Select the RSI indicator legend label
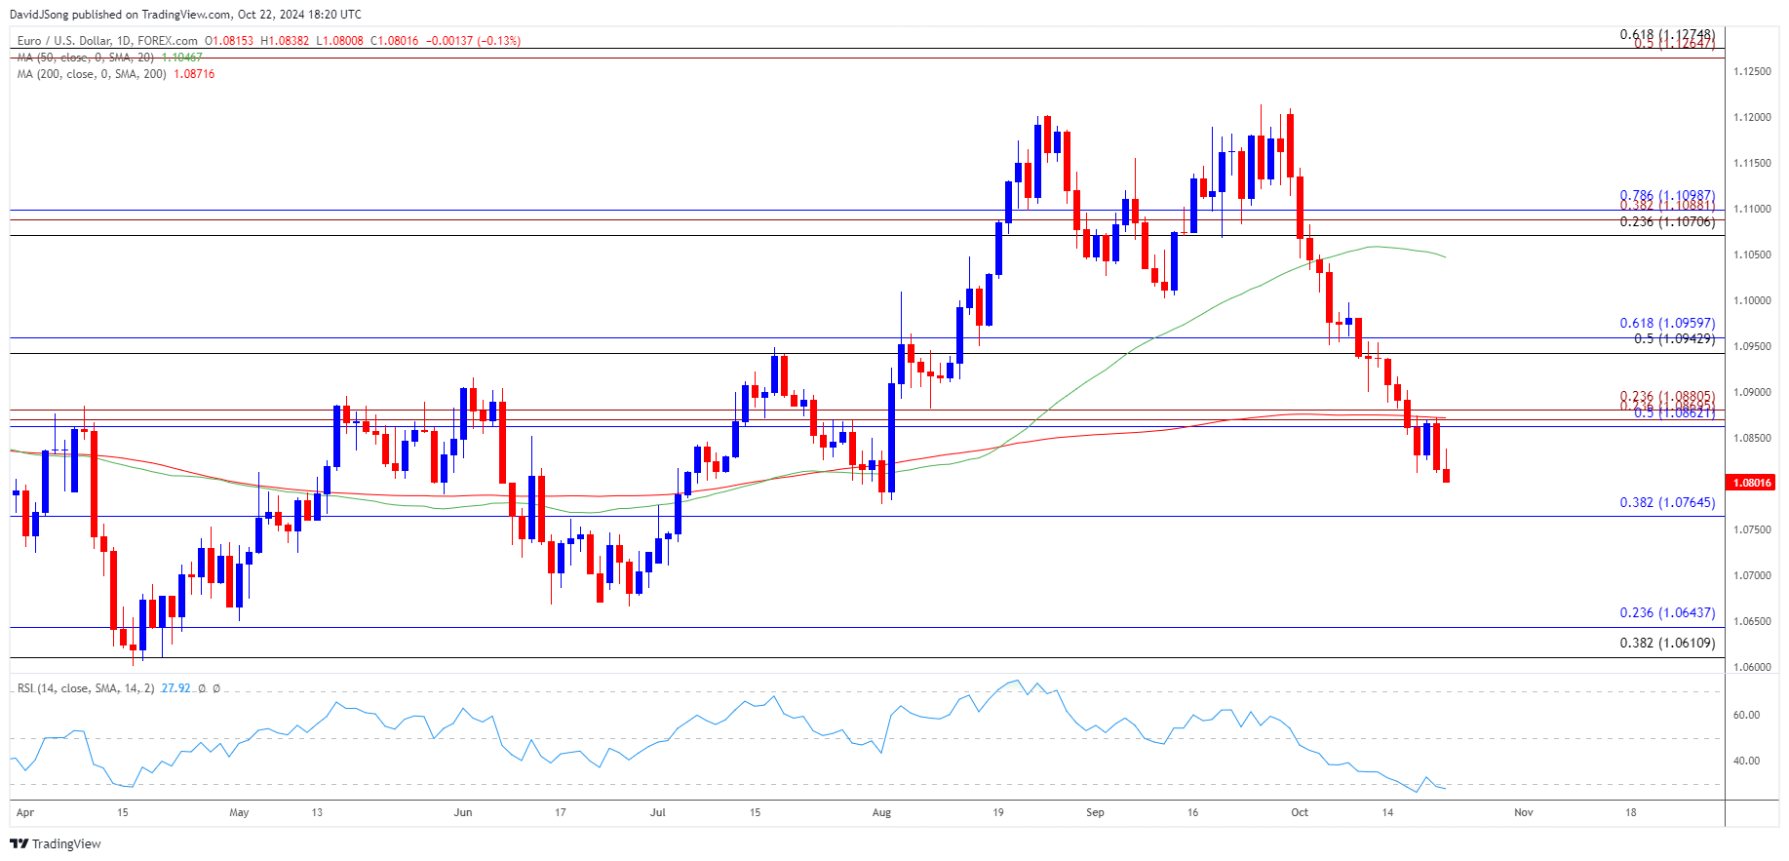 pos(86,688)
